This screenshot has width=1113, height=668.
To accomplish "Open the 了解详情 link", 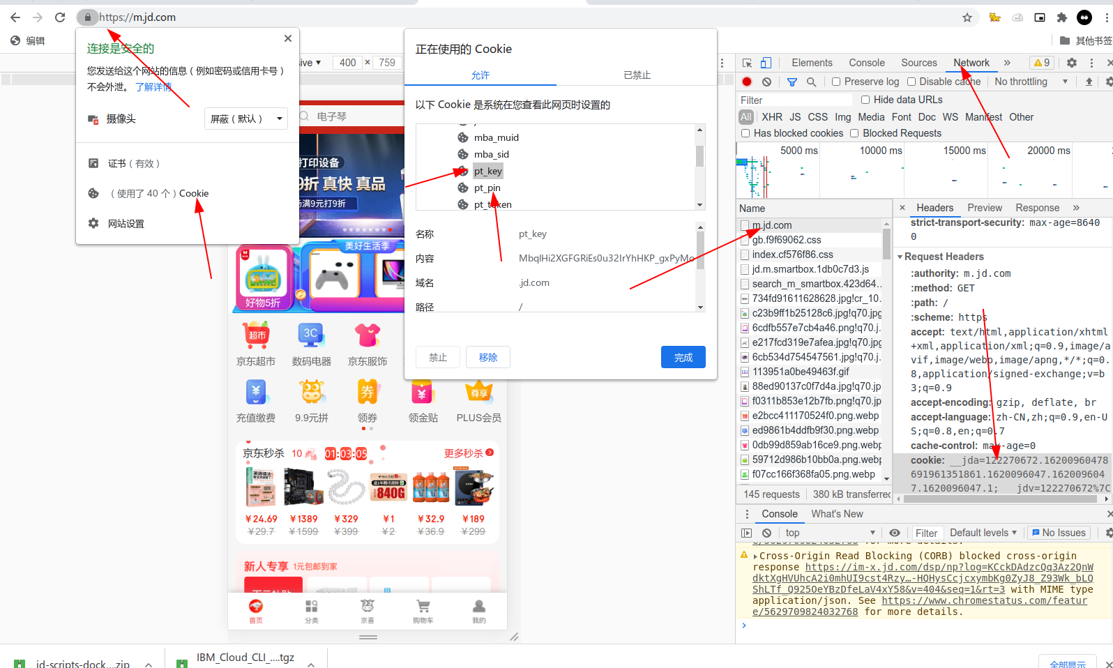I will (x=153, y=86).
